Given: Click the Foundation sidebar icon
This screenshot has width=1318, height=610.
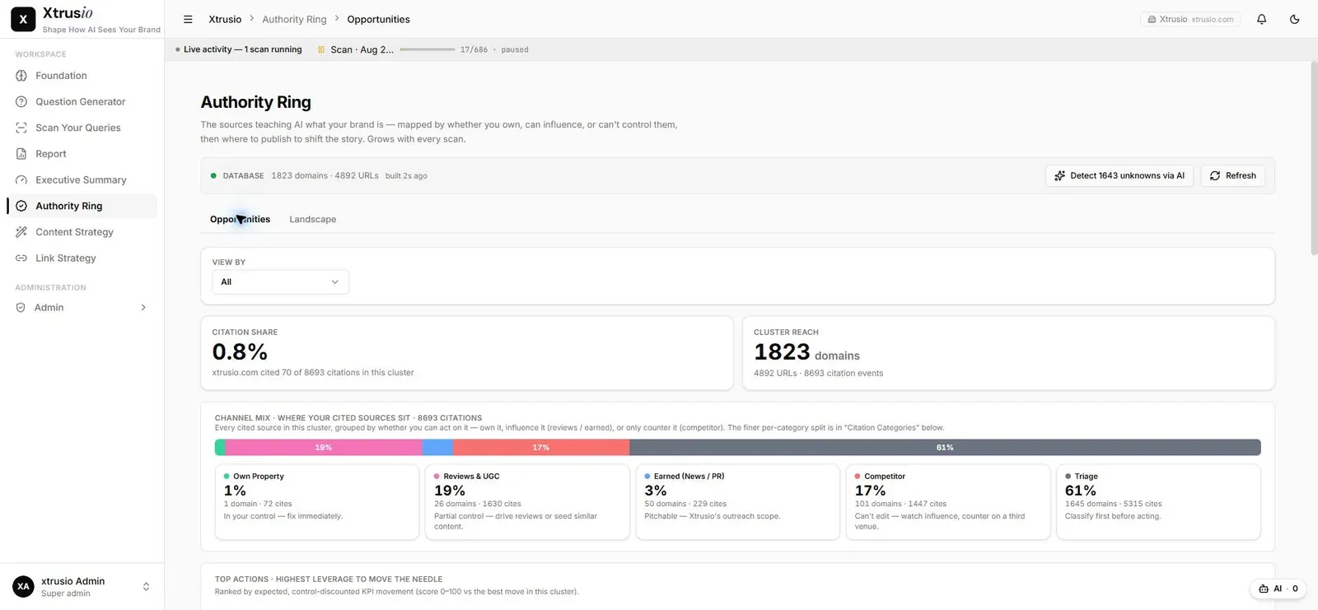Looking at the screenshot, I should tap(21, 76).
